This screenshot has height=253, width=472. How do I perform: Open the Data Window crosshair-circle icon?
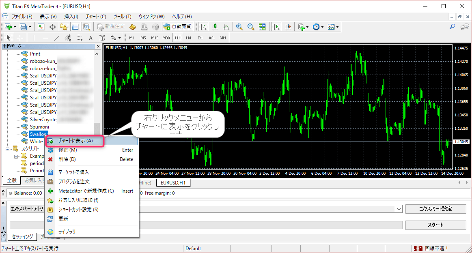[x=52, y=27]
